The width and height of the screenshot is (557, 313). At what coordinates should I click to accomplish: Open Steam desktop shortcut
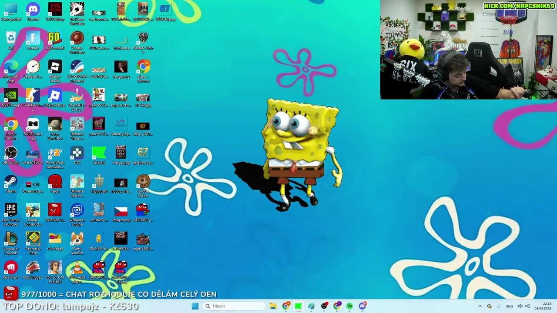pos(11,184)
